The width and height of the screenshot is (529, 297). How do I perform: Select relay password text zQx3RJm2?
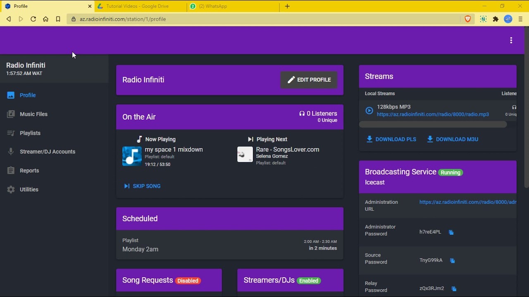pos(432,288)
